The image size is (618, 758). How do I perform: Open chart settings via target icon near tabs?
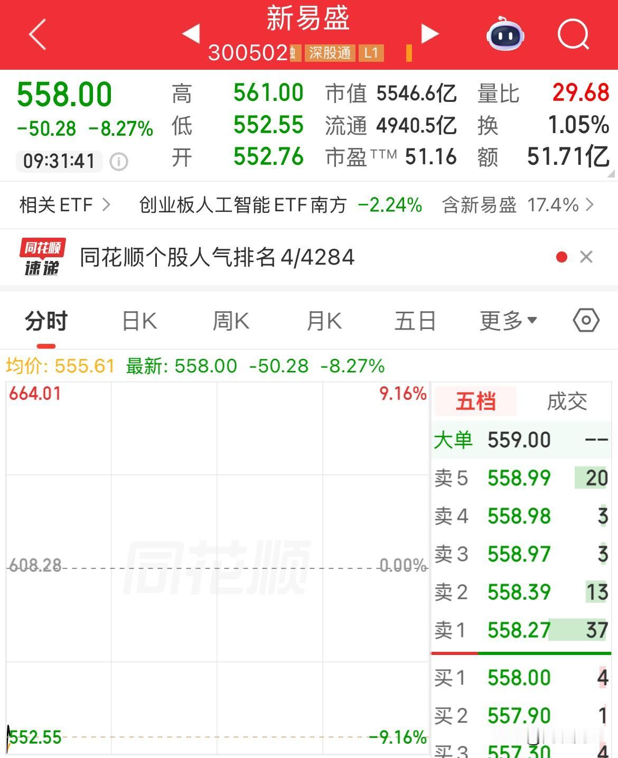click(585, 320)
